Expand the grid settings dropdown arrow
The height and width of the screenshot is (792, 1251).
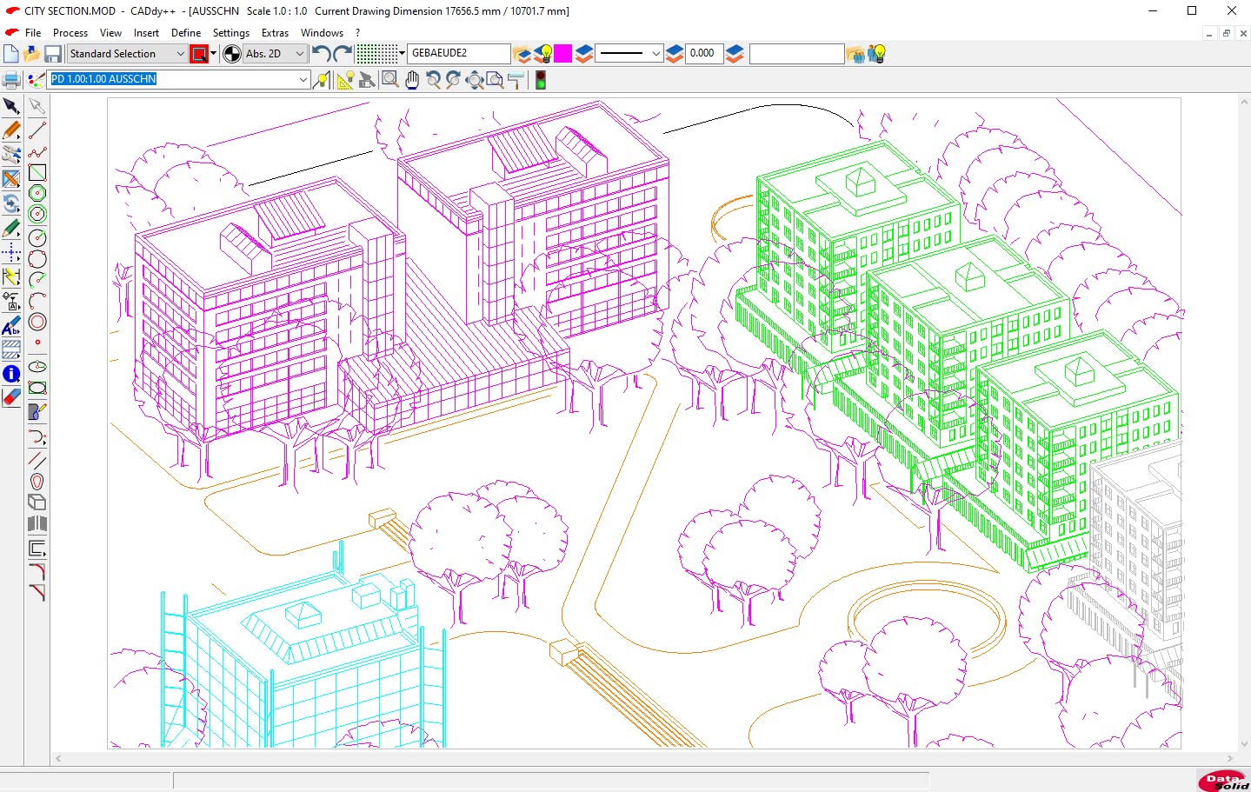tap(402, 54)
